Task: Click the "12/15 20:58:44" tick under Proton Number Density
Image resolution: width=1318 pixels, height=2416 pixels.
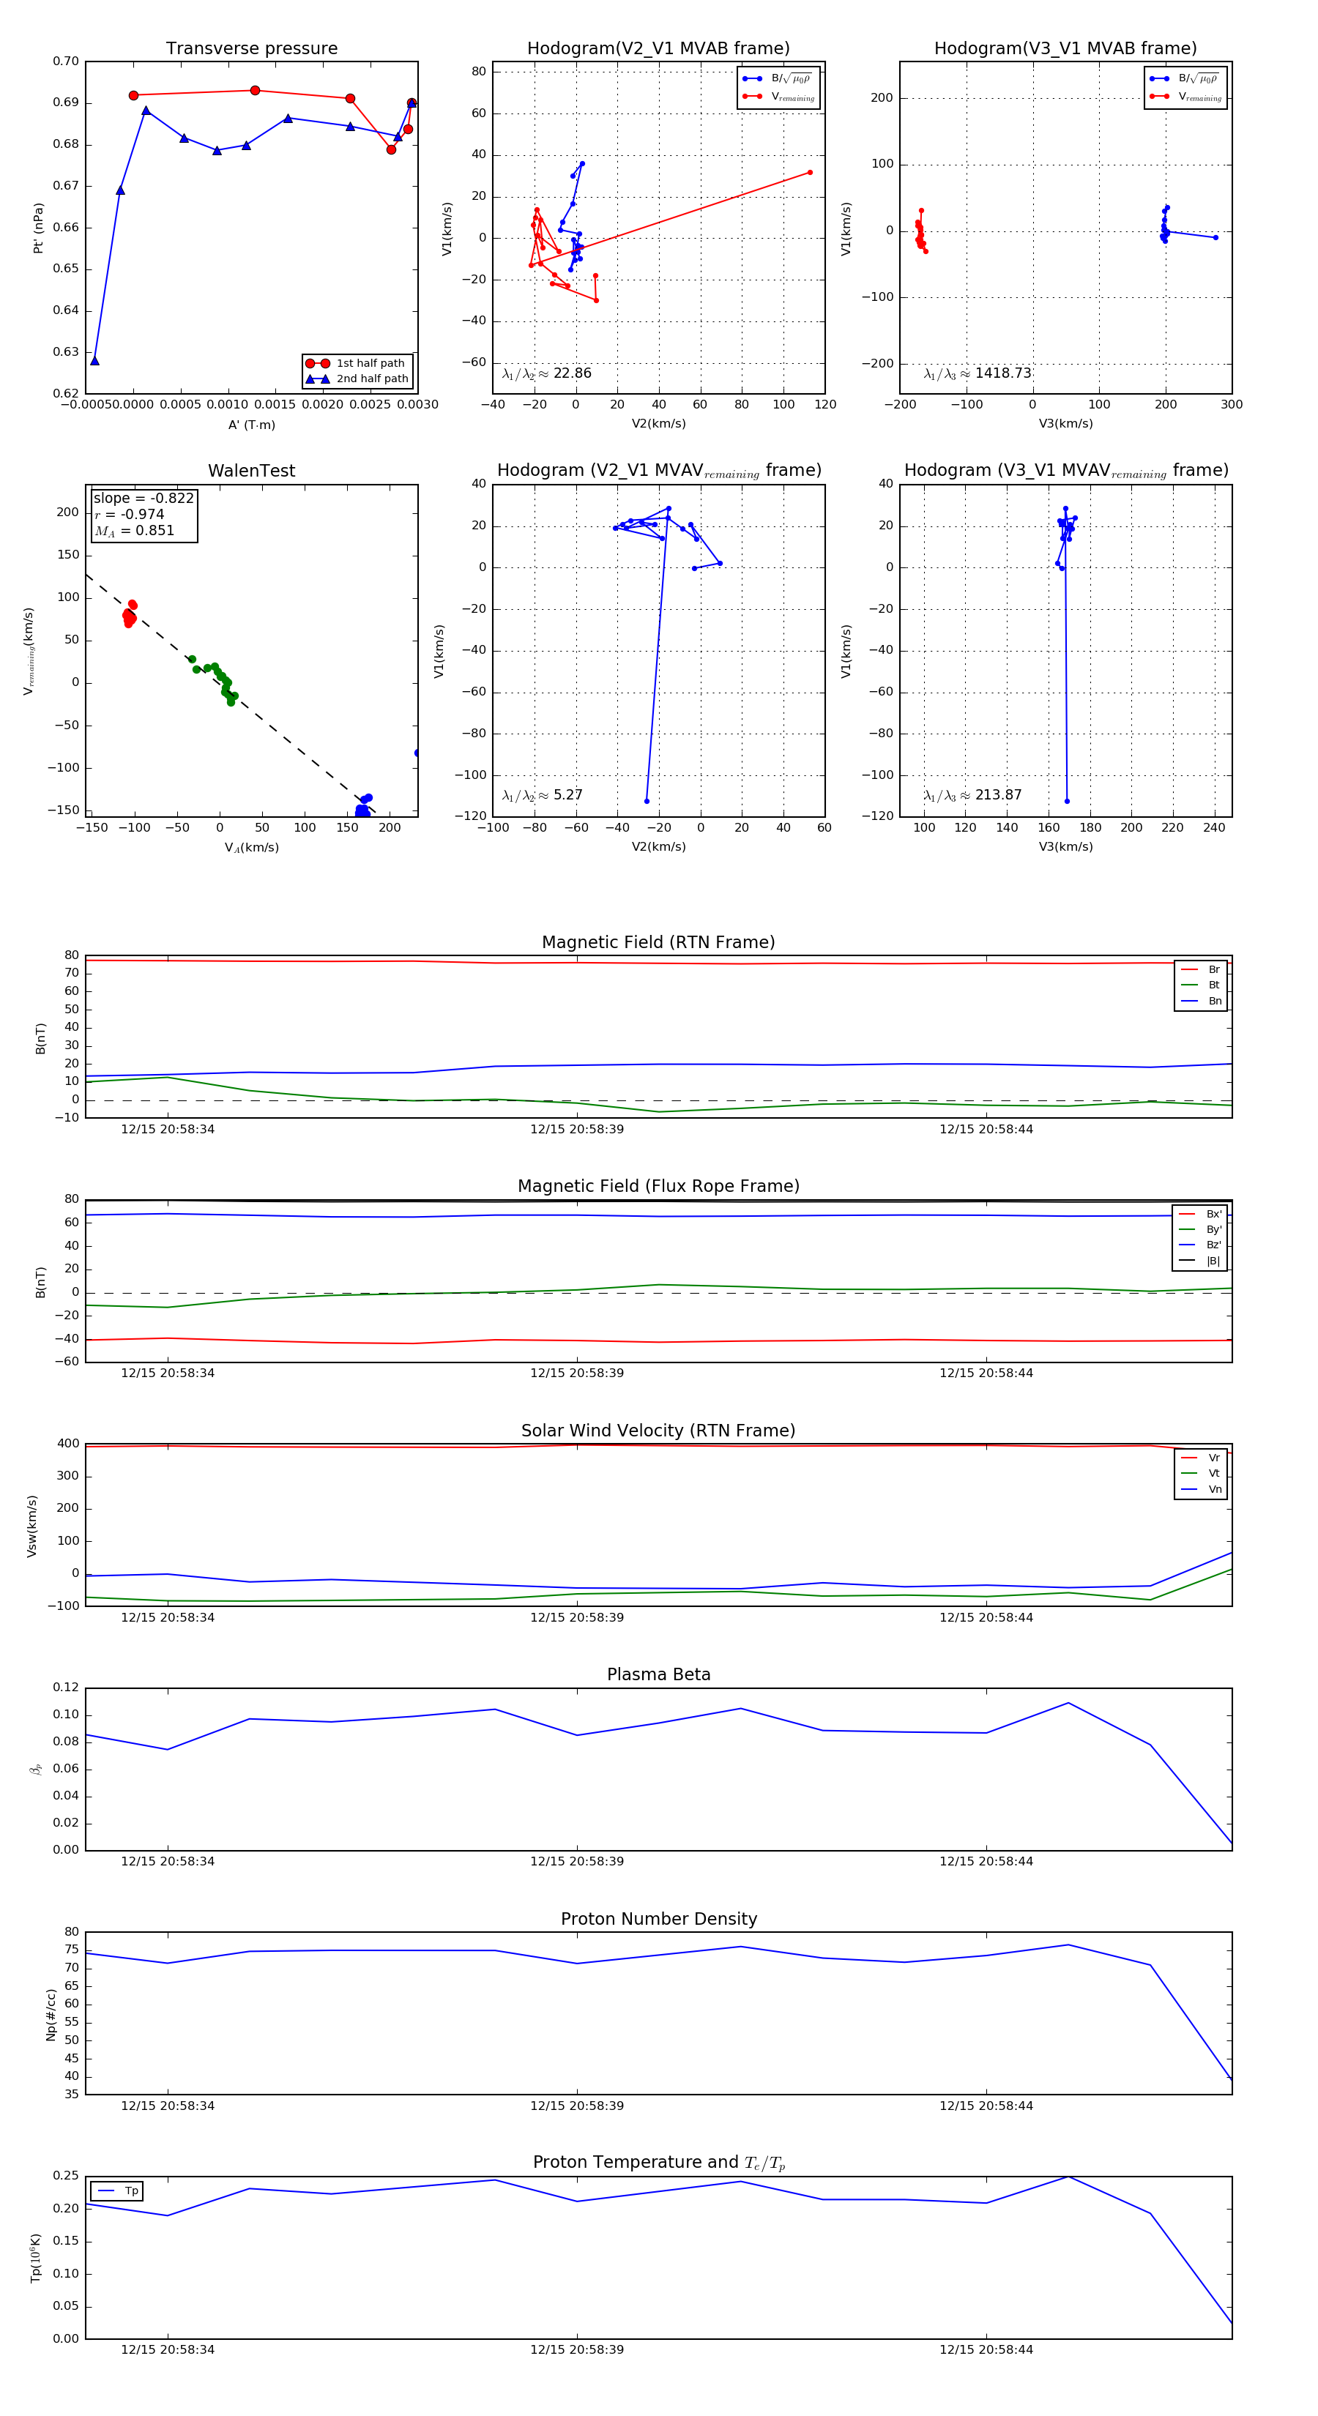Action: [986, 2106]
